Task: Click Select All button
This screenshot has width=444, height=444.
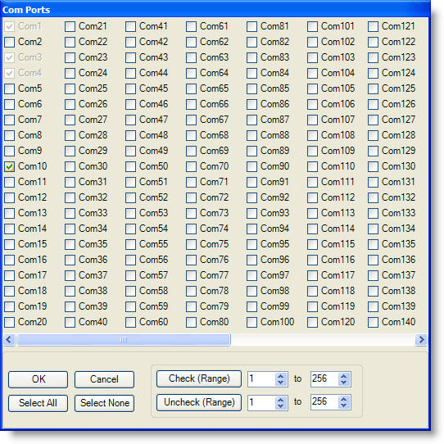Action: pyautogui.click(x=38, y=403)
